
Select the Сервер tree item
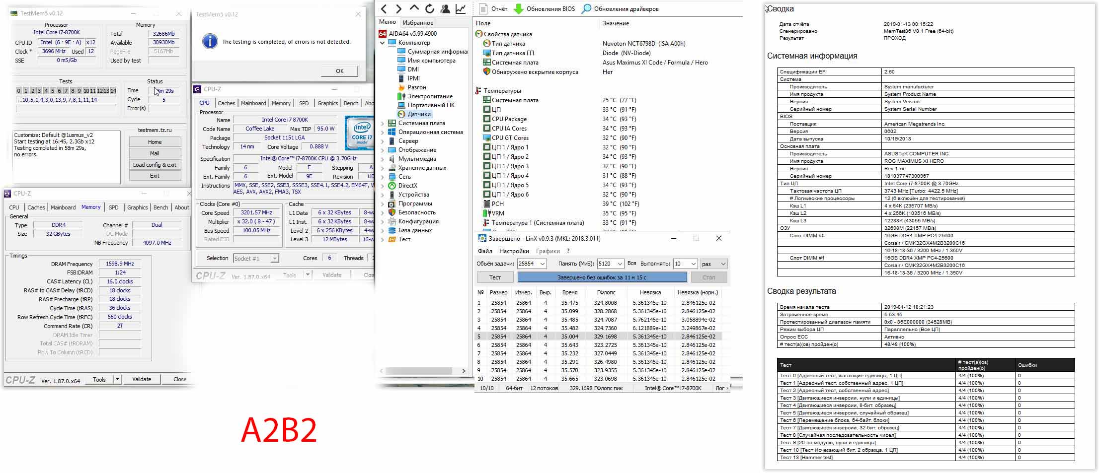(x=403, y=141)
